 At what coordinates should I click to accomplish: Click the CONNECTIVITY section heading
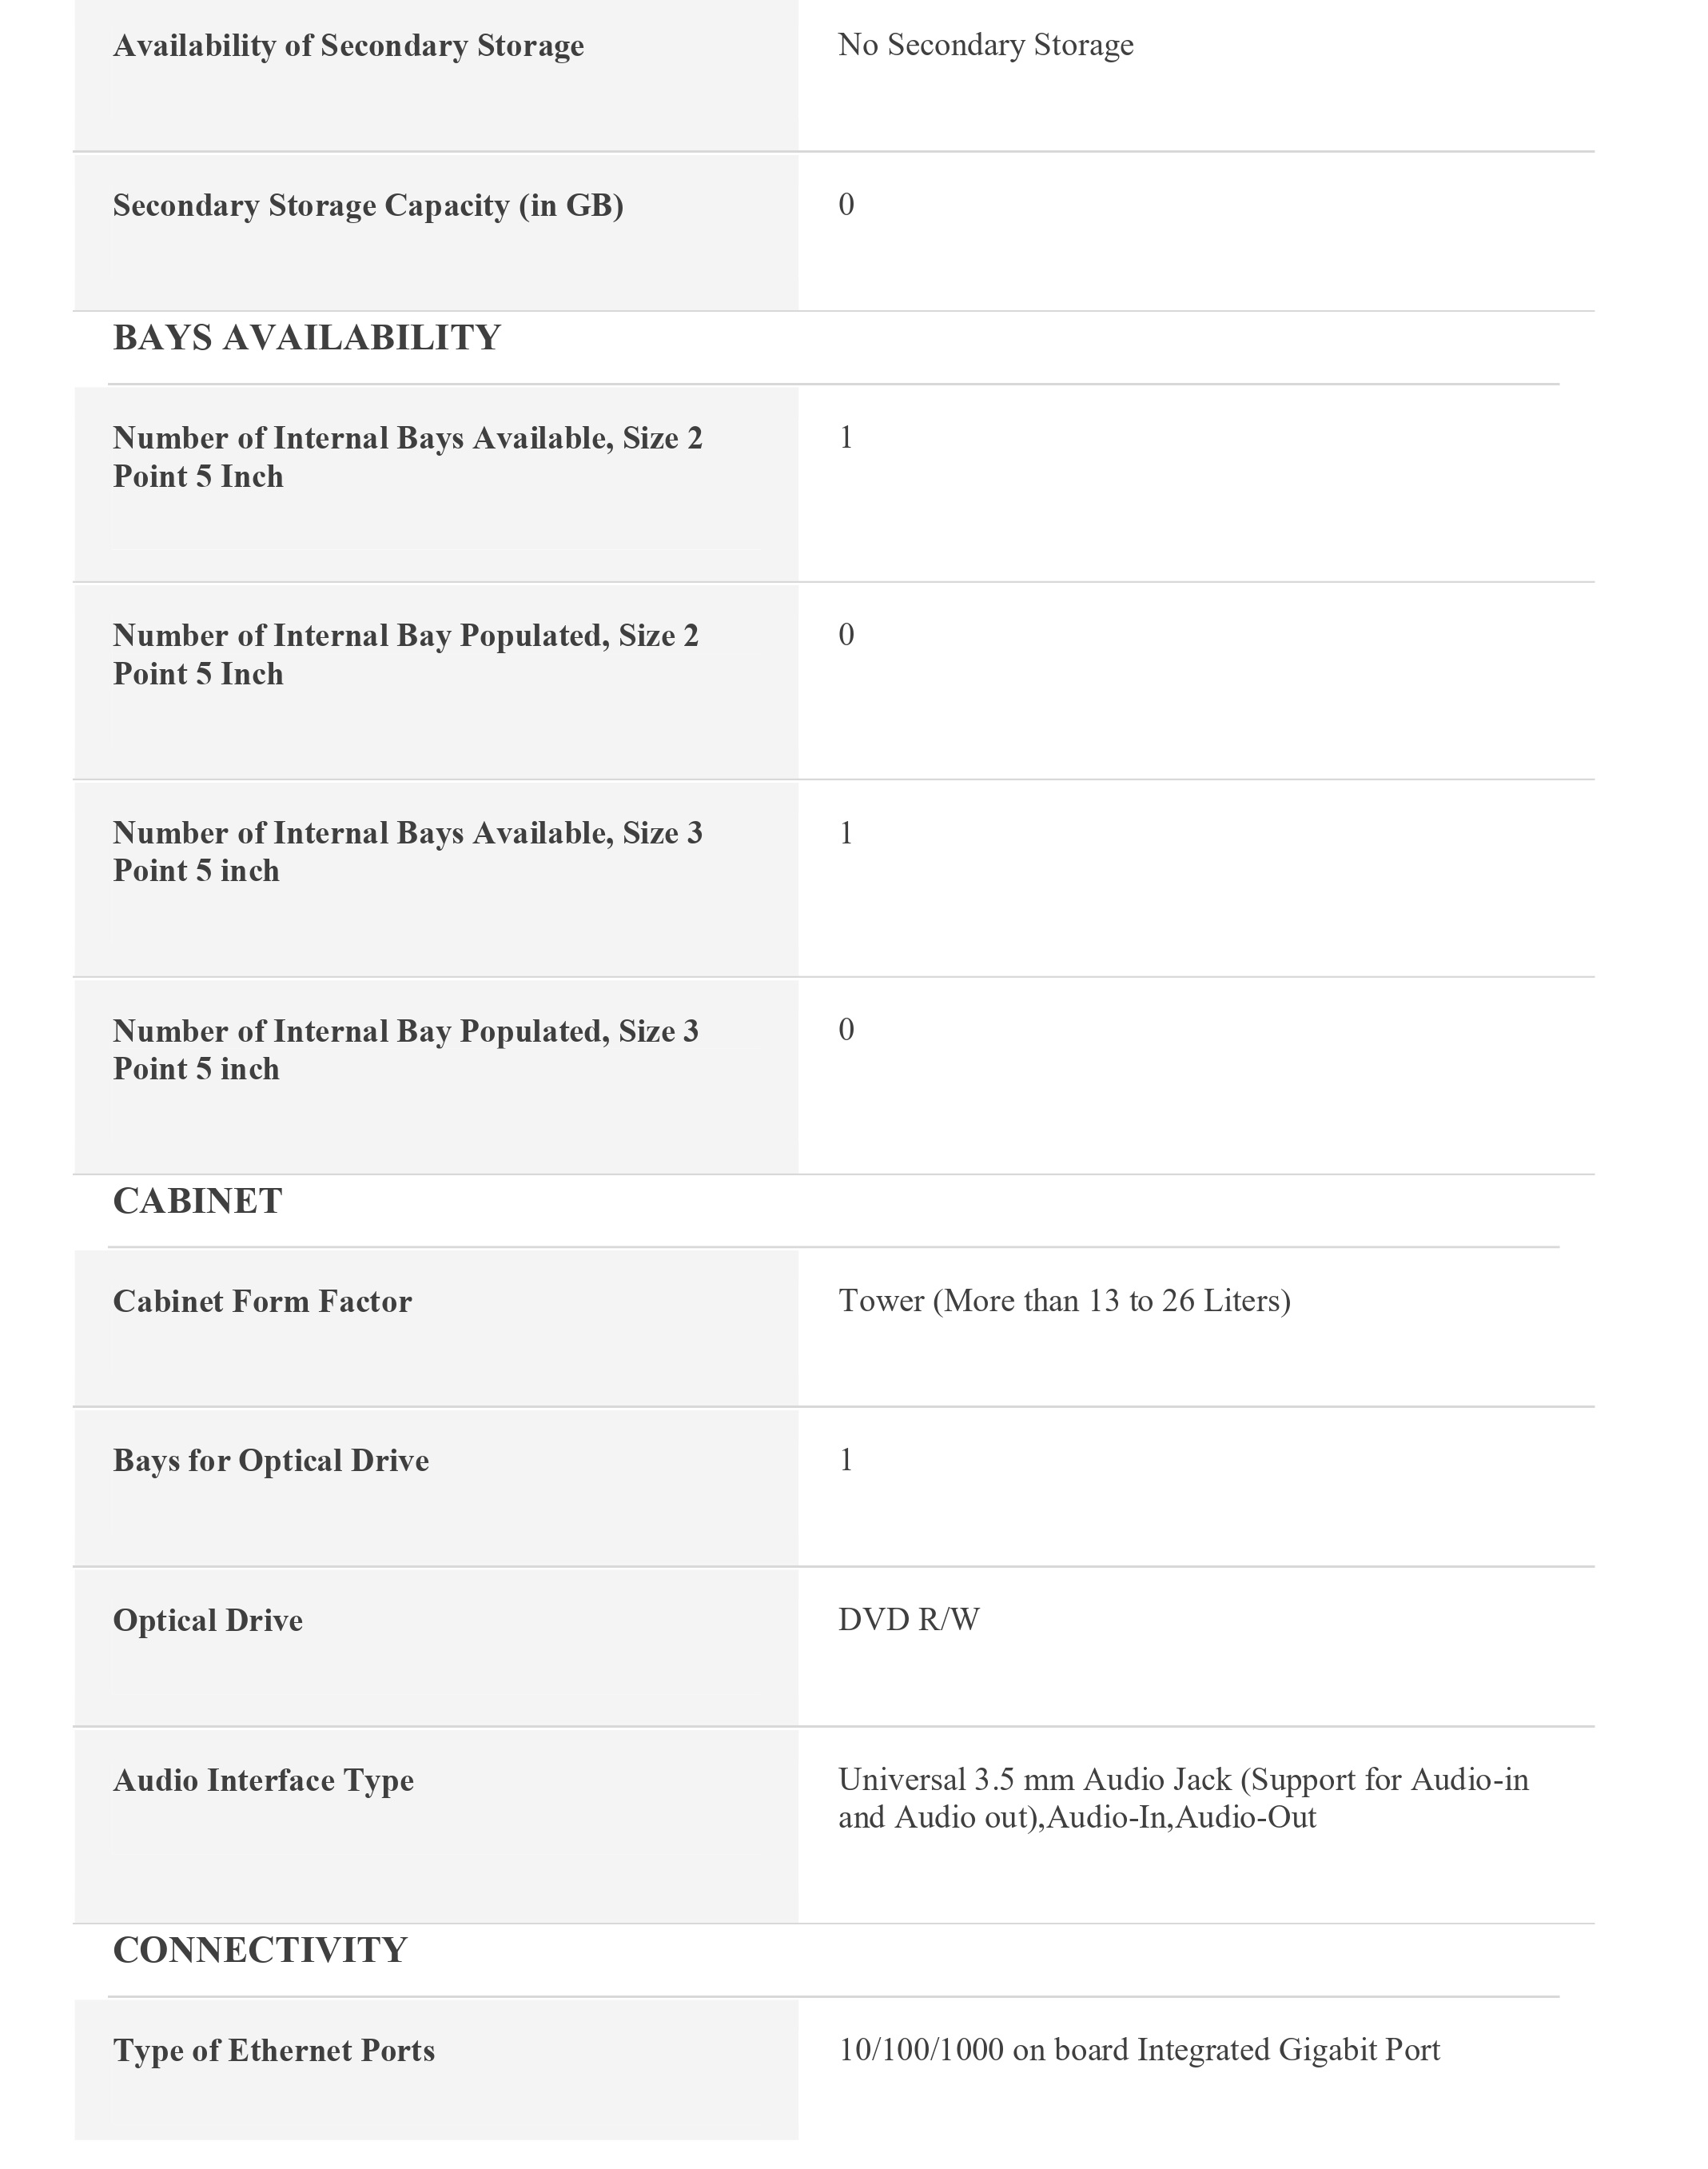coord(260,1950)
